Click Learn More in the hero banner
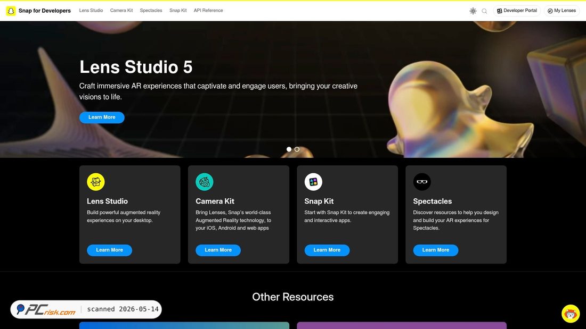 click(102, 117)
